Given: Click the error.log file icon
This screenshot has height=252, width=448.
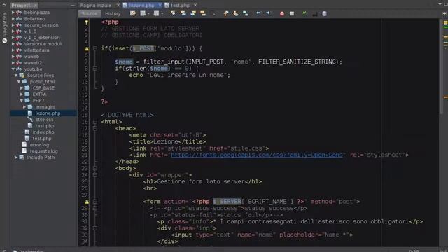Looking at the screenshot, I should pos(24,145).
